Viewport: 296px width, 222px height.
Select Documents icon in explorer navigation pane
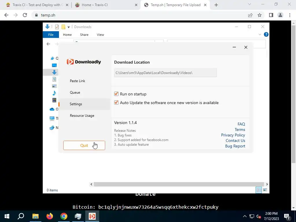click(54, 79)
